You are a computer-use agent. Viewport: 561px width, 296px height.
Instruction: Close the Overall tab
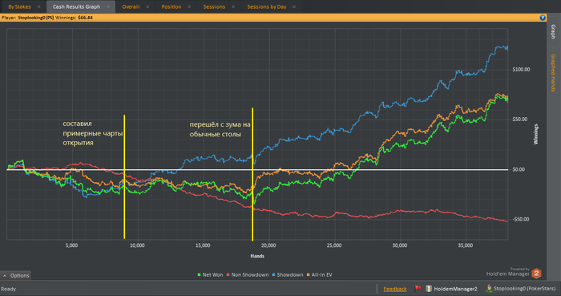[147, 6]
